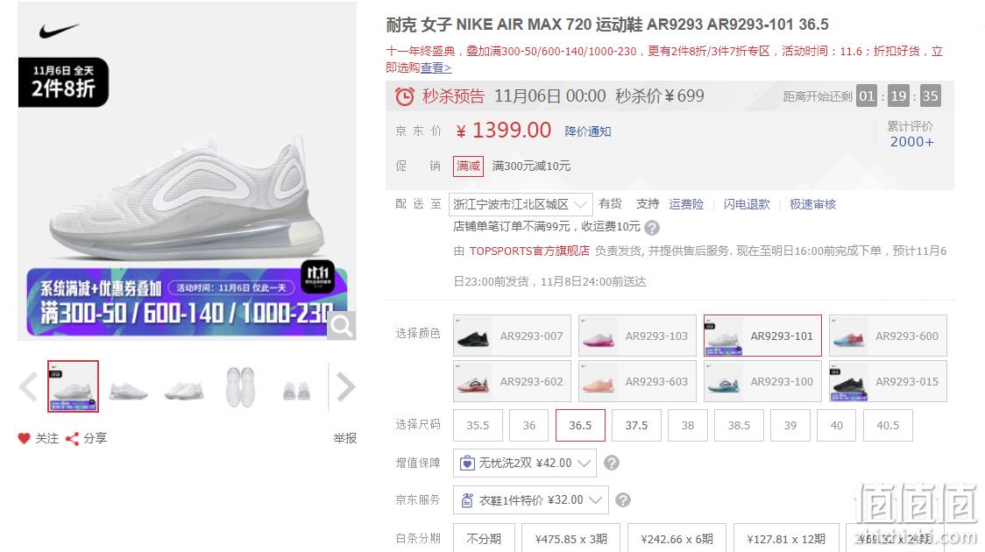The width and height of the screenshot is (985, 552).
Task: Open the TOPSPORTS官方旗舰店 store link
Action: click(x=529, y=251)
